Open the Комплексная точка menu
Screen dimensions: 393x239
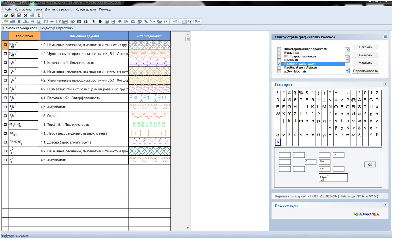coord(28,10)
